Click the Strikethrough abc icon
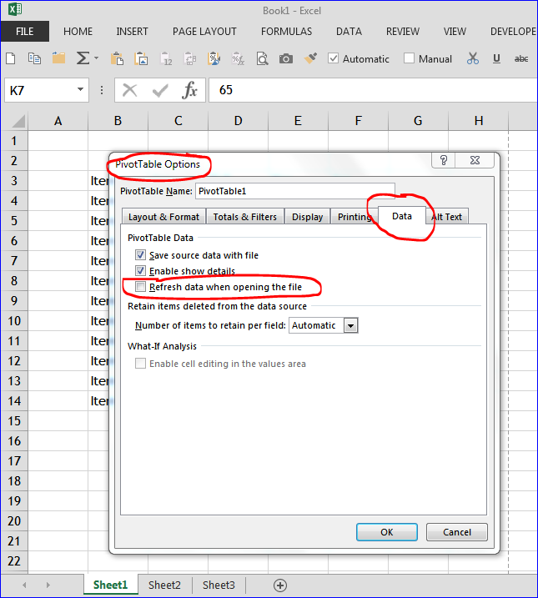538x598 pixels. coord(521,58)
